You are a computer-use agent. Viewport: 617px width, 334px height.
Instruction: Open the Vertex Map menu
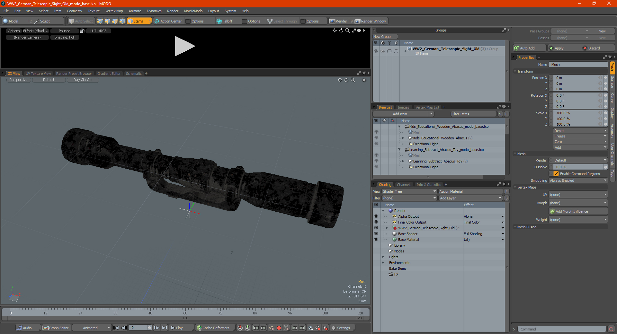[x=114, y=11]
